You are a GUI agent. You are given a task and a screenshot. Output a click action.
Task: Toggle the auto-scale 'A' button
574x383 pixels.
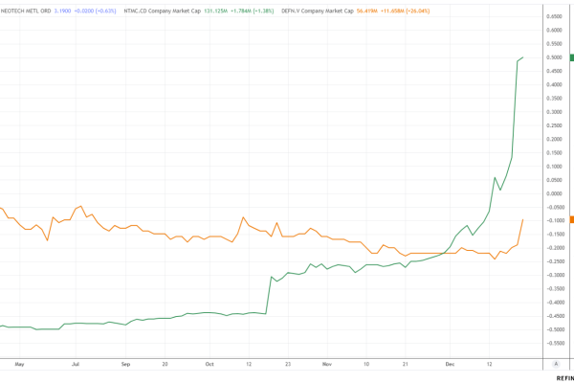pyautogui.click(x=556, y=364)
